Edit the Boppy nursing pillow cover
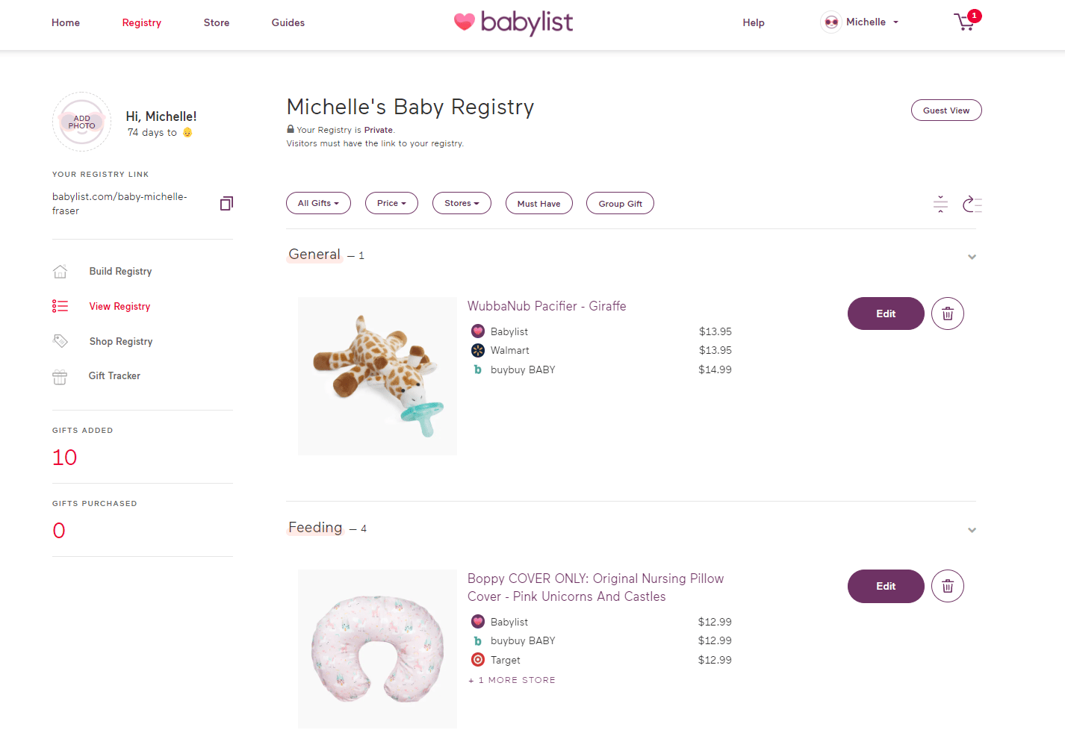 click(x=886, y=586)
